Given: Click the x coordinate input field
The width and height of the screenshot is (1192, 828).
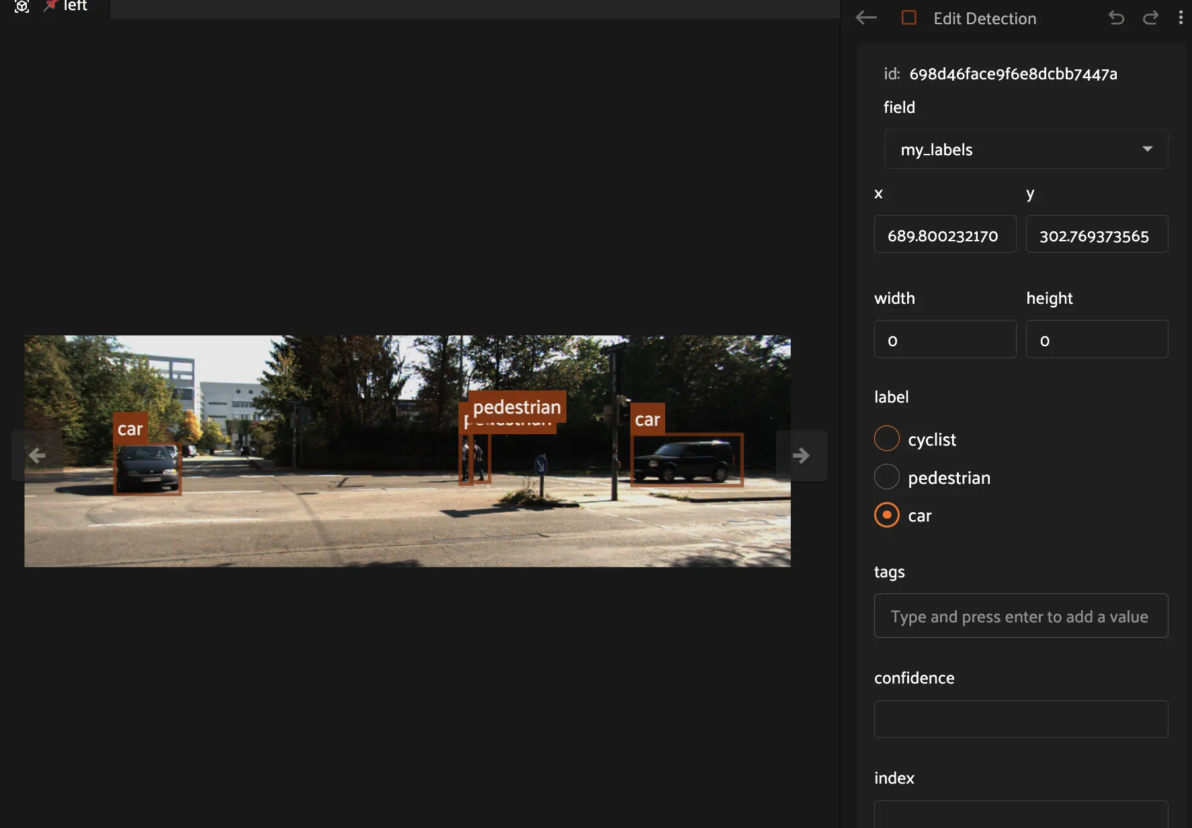Looking at the screenshot, I should tap(945, 235).
